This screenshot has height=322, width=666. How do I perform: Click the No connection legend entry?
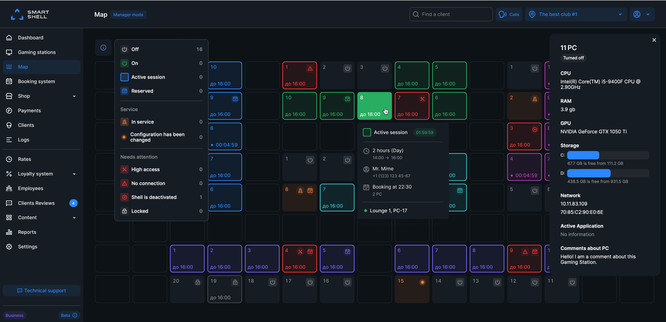tap(161, 184)
